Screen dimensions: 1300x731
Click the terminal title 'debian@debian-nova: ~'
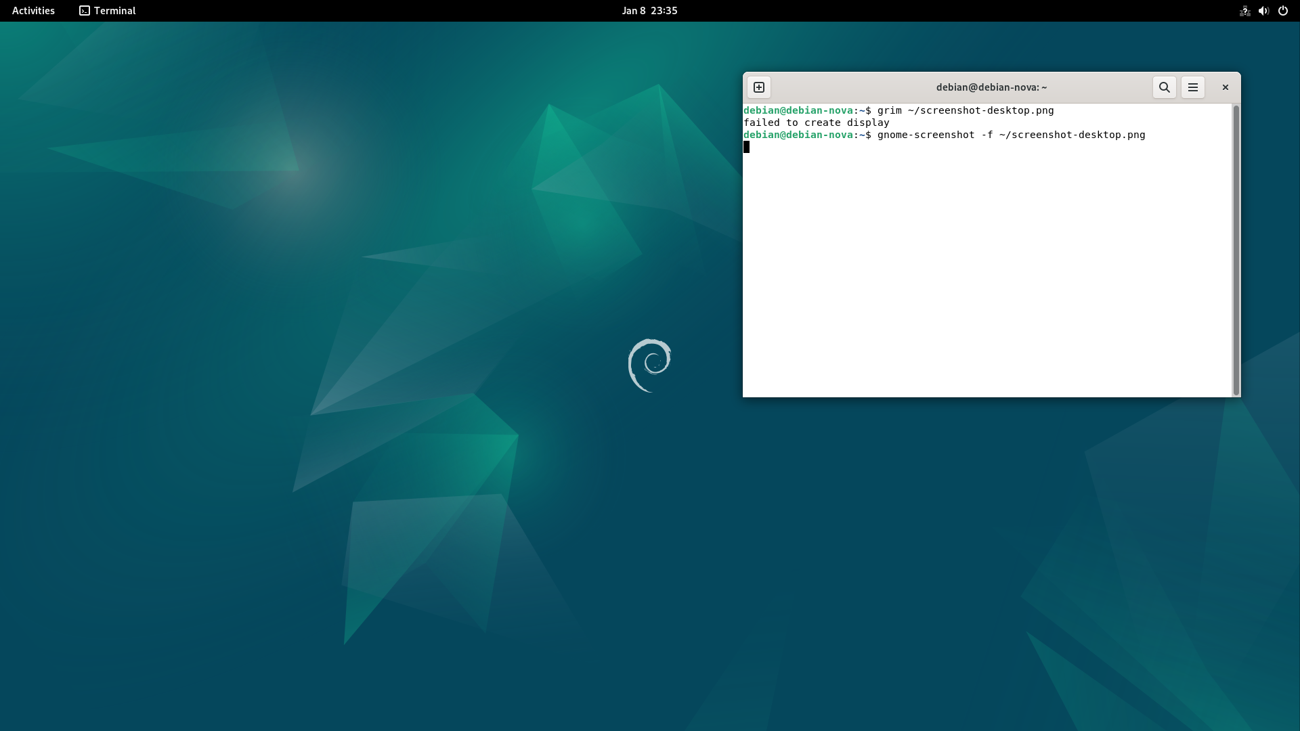(991, 87)
